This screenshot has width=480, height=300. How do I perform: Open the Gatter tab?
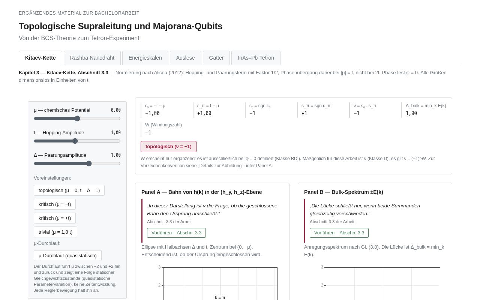coord(216,58)
